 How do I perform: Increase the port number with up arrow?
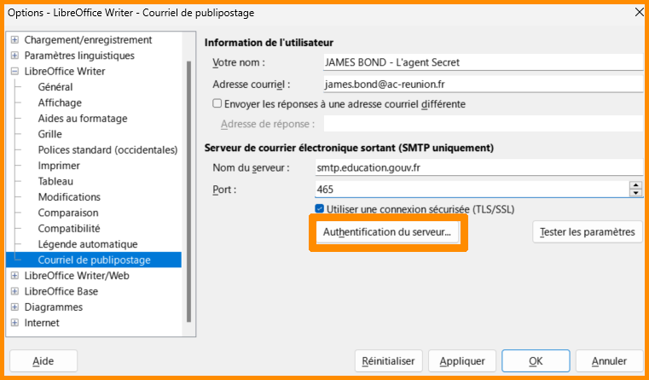coord(635,184)
